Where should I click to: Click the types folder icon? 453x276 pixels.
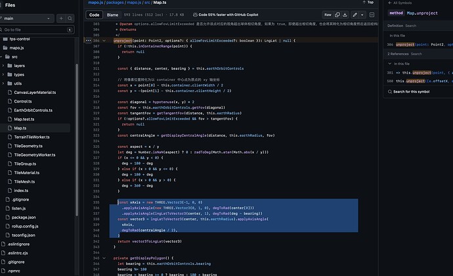click(10, 75)
